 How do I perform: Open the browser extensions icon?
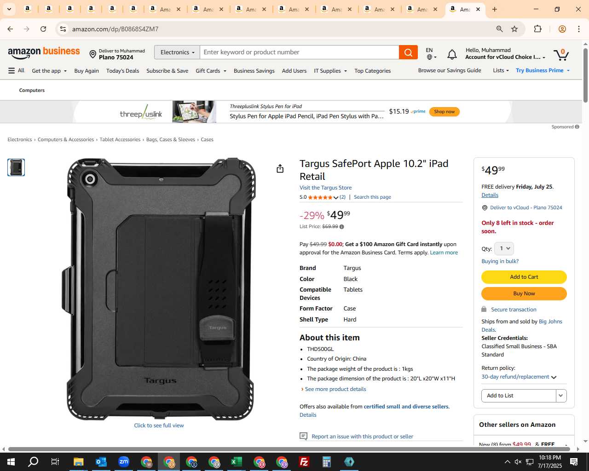(x=537, y=29)
